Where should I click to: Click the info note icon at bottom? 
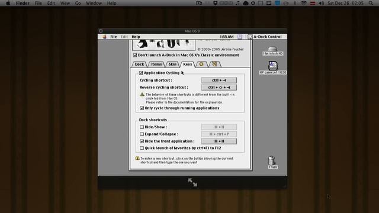tap(137, 159)
